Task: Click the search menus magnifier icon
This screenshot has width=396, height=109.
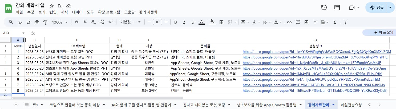Action: coord(11,22)
